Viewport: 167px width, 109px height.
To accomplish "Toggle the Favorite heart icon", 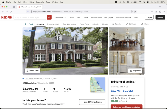I will (x=113, y=24).
